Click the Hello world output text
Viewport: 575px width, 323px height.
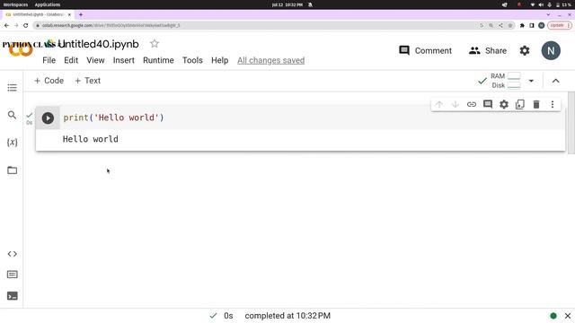click(x=91, y=139)
